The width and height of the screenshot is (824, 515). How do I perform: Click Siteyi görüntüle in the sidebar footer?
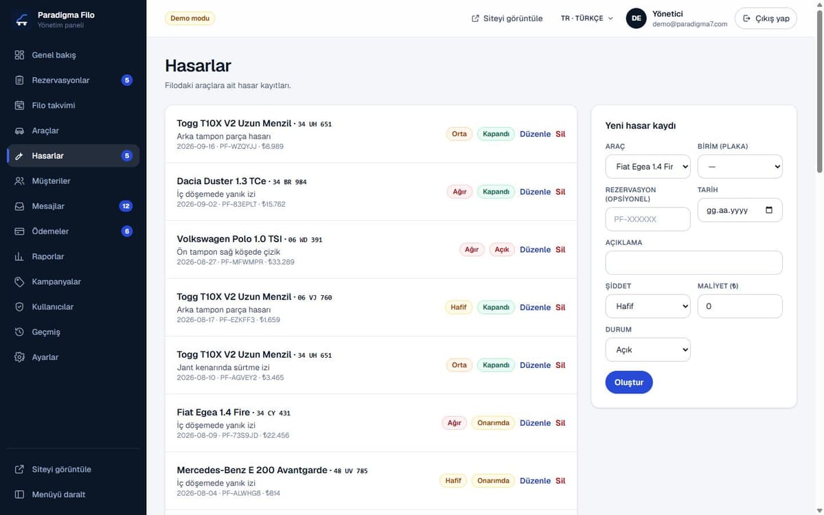(x=73, y=470)
